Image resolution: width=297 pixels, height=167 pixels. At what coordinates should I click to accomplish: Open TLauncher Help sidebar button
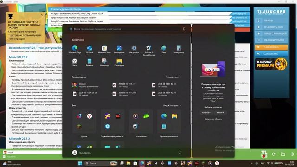pos(271,20)
